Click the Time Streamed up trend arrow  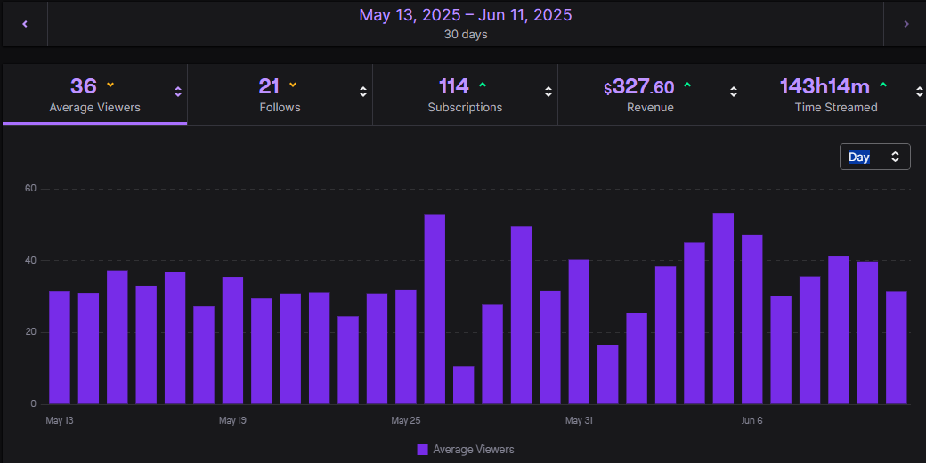(x=883, y=85)
